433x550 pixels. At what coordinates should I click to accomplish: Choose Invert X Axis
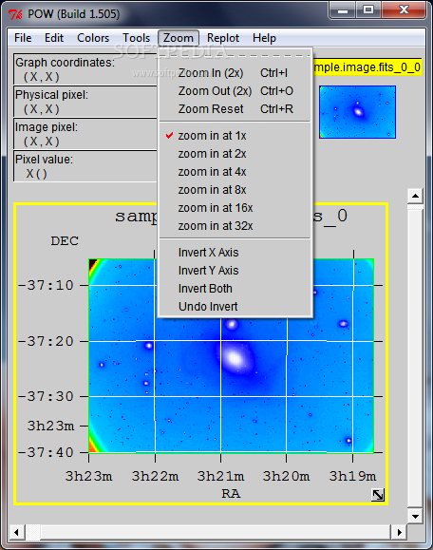point(235,253)
